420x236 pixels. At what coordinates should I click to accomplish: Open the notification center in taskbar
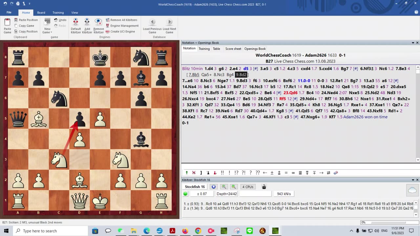411,231
